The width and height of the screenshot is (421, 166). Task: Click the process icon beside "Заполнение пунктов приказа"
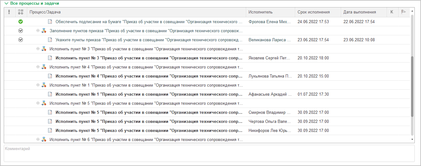44,31
